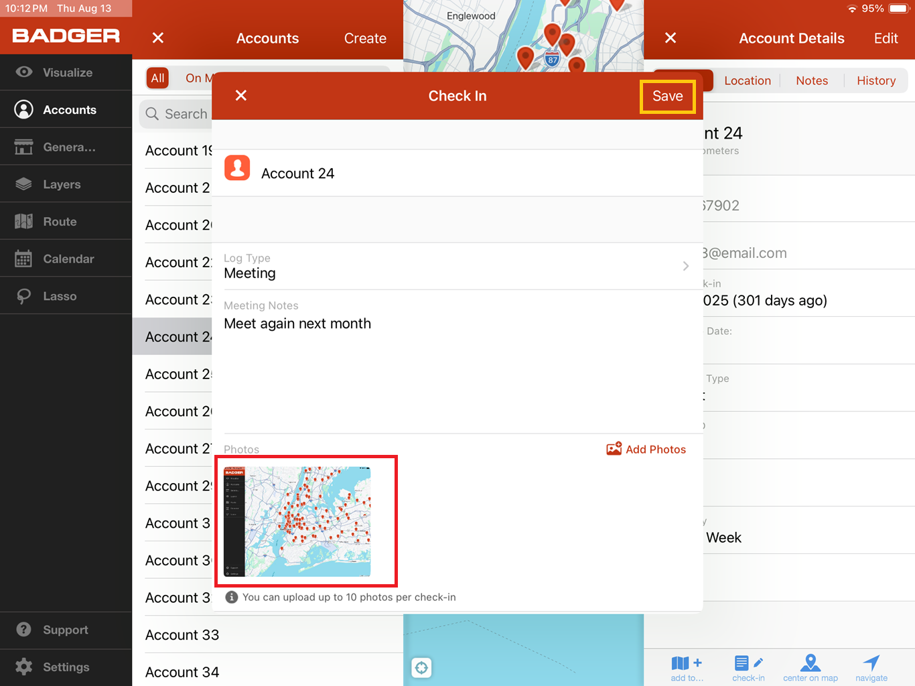The height and width of the screenshot is (686, 915).
Task: Close the Check In dialog
Action: [241, 96]
